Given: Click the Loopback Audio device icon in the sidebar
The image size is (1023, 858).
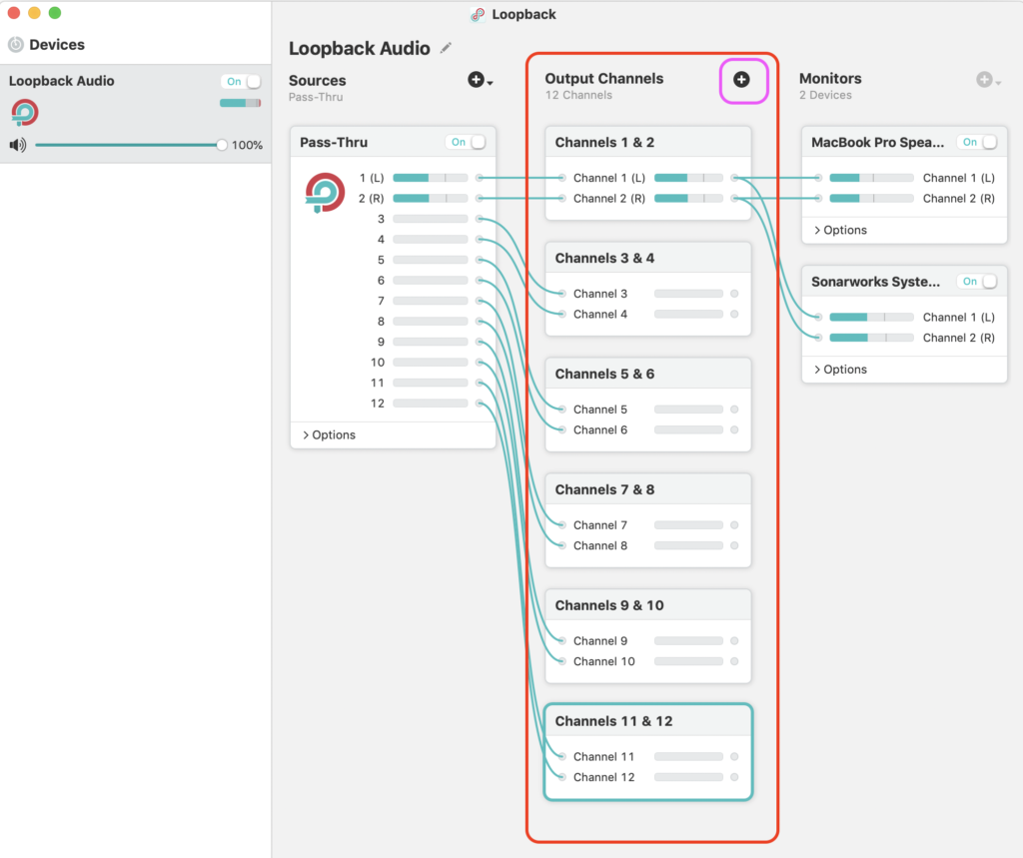Looking at the screenshot, I should click(25, 112).
